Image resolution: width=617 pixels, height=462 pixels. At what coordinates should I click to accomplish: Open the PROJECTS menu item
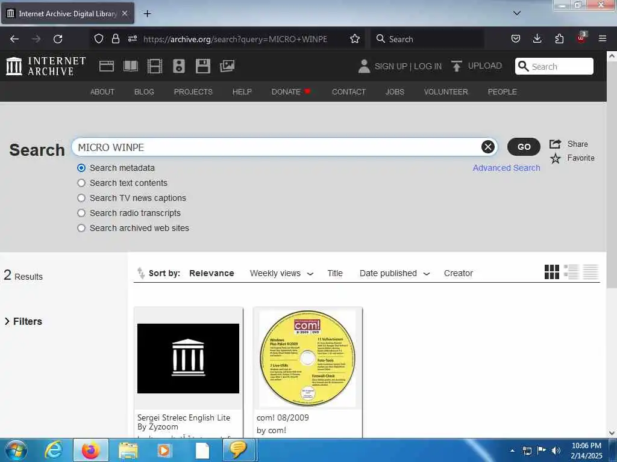193,91
